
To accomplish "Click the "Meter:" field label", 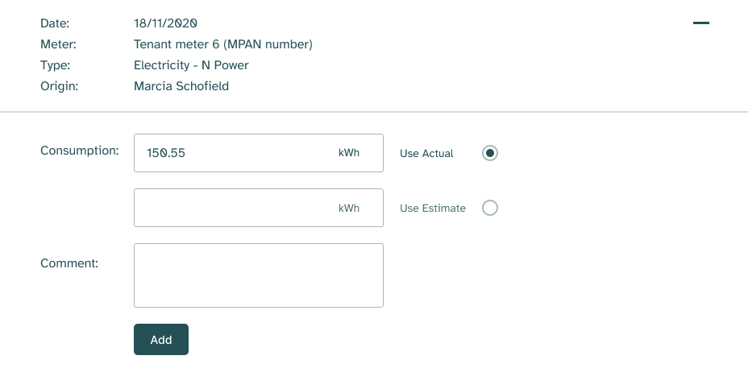I will [x=58, y=44].
